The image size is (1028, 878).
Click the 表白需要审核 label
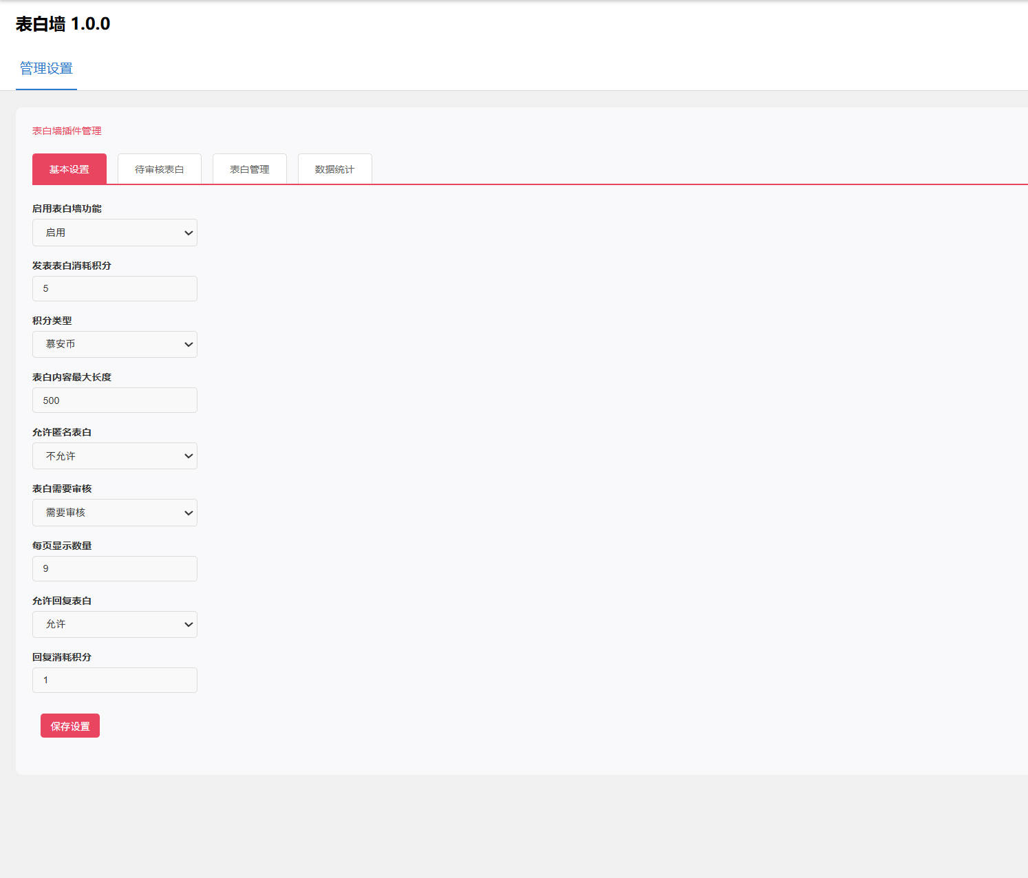(x=62, y=489)
